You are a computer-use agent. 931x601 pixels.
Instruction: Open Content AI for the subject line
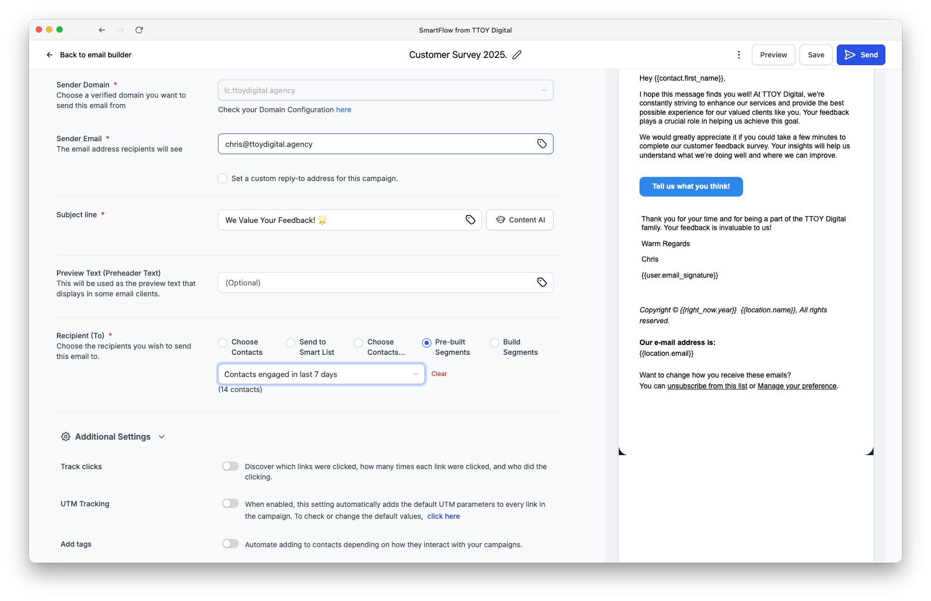pyautogui.click(x=519, y=219)
